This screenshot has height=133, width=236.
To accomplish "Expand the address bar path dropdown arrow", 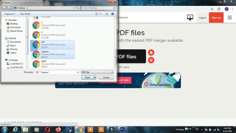I will click(74, 8).
